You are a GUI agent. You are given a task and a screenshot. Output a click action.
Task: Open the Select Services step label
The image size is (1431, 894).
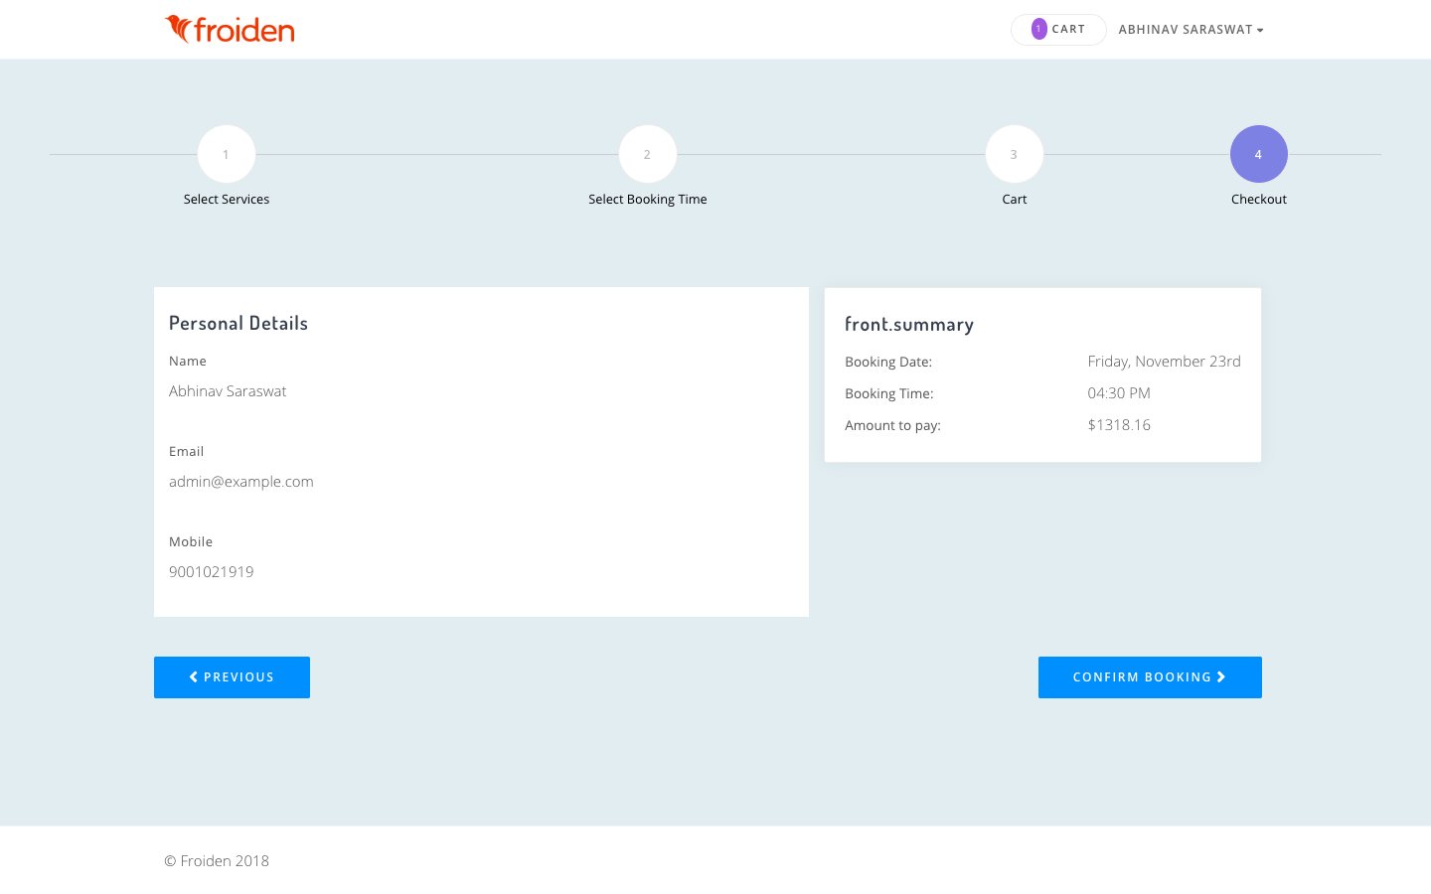(x=227, y=200)
